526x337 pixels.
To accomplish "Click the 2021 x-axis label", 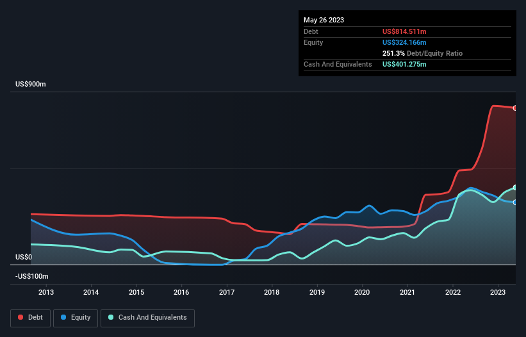I will (x=407, y=292).
